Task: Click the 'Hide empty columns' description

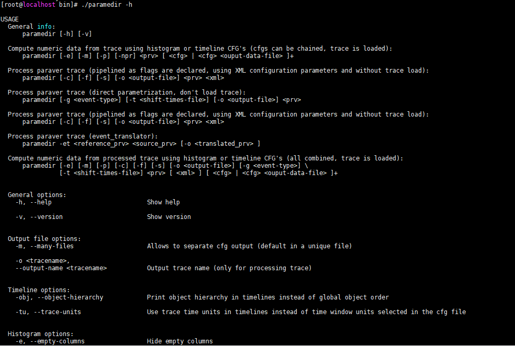Action: (180, 341)
